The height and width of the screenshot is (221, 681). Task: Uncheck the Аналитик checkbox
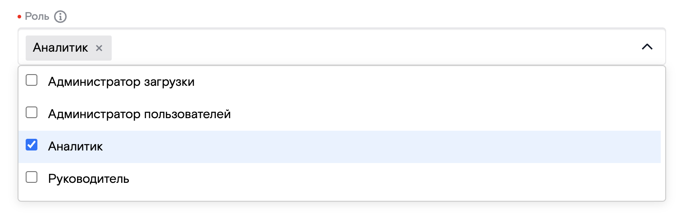[x=32, y=145]
